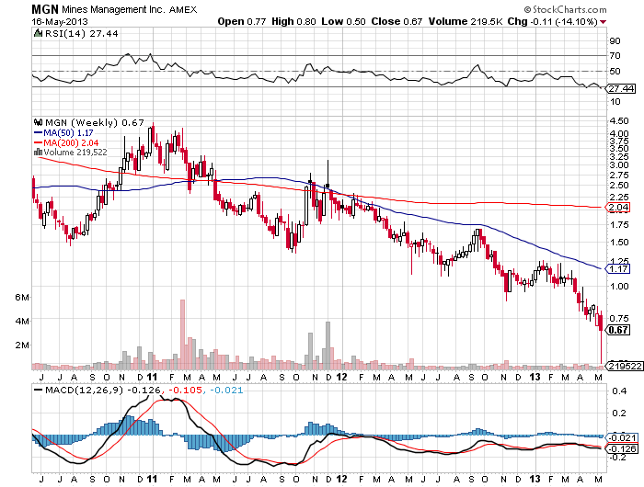Click the blue MA(50) 1.17 legend entry

click(x=63, y=133)
